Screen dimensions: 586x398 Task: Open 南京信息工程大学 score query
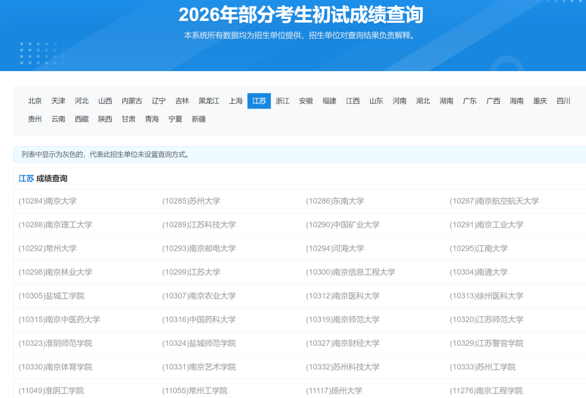(x=351, y=273)
